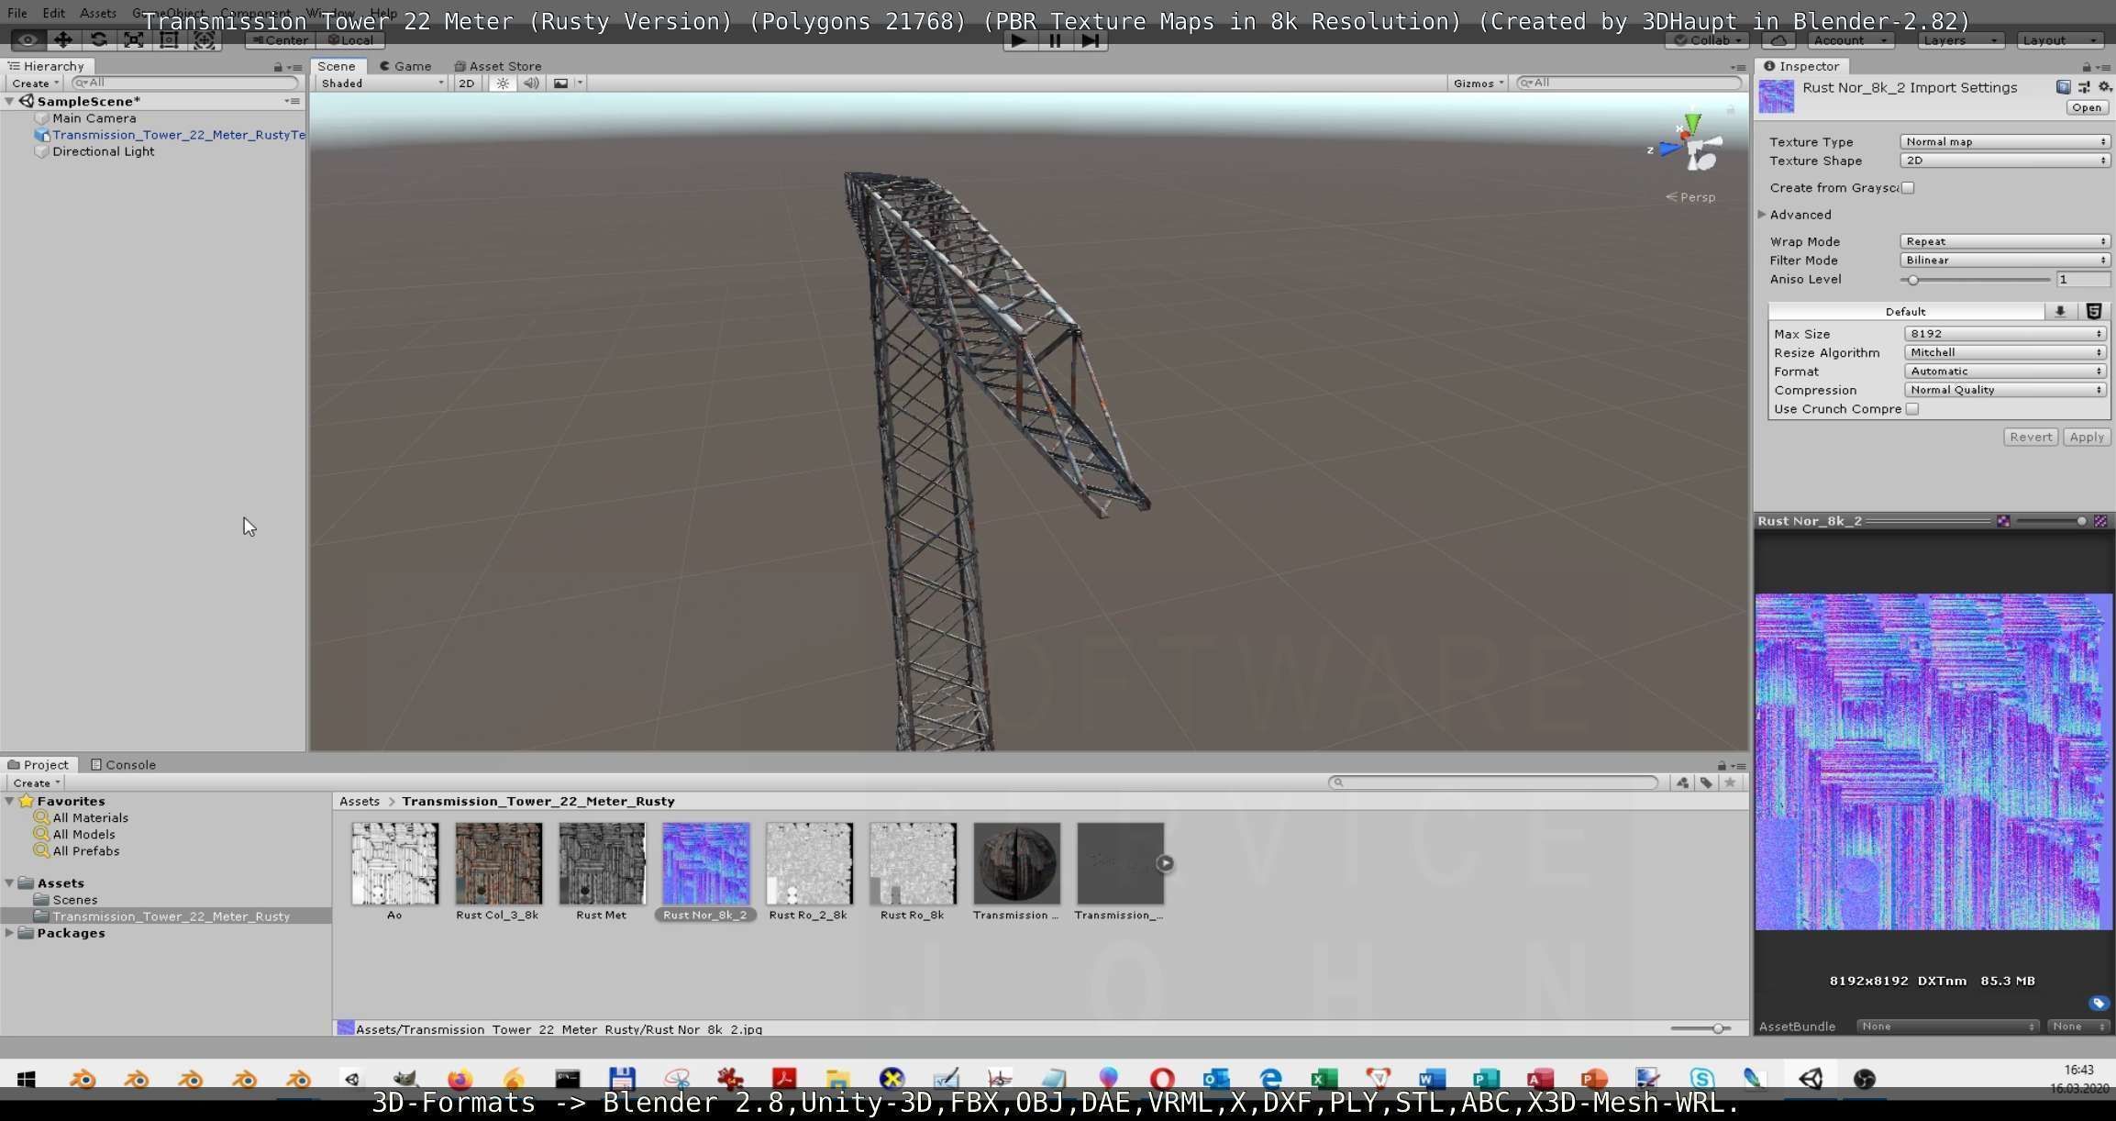This screenshot has height=1121, width=2116.
Task: Open the Wrap Mode dropdown
Action: tap(2005, 241)
